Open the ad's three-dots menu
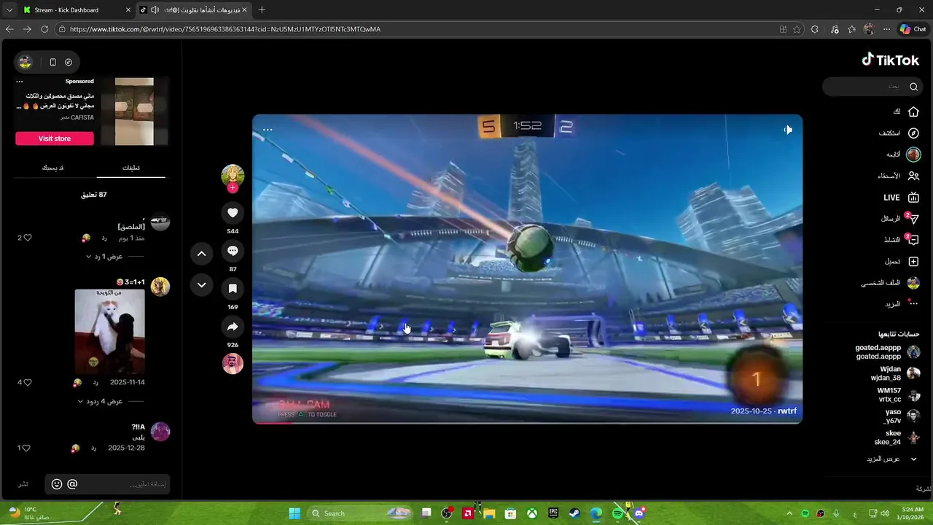This screenshot has height=525, width=933. tap(20, 82)
